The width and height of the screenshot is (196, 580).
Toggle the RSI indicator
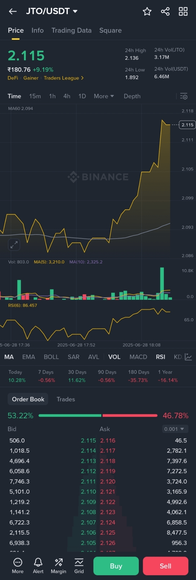160,357
